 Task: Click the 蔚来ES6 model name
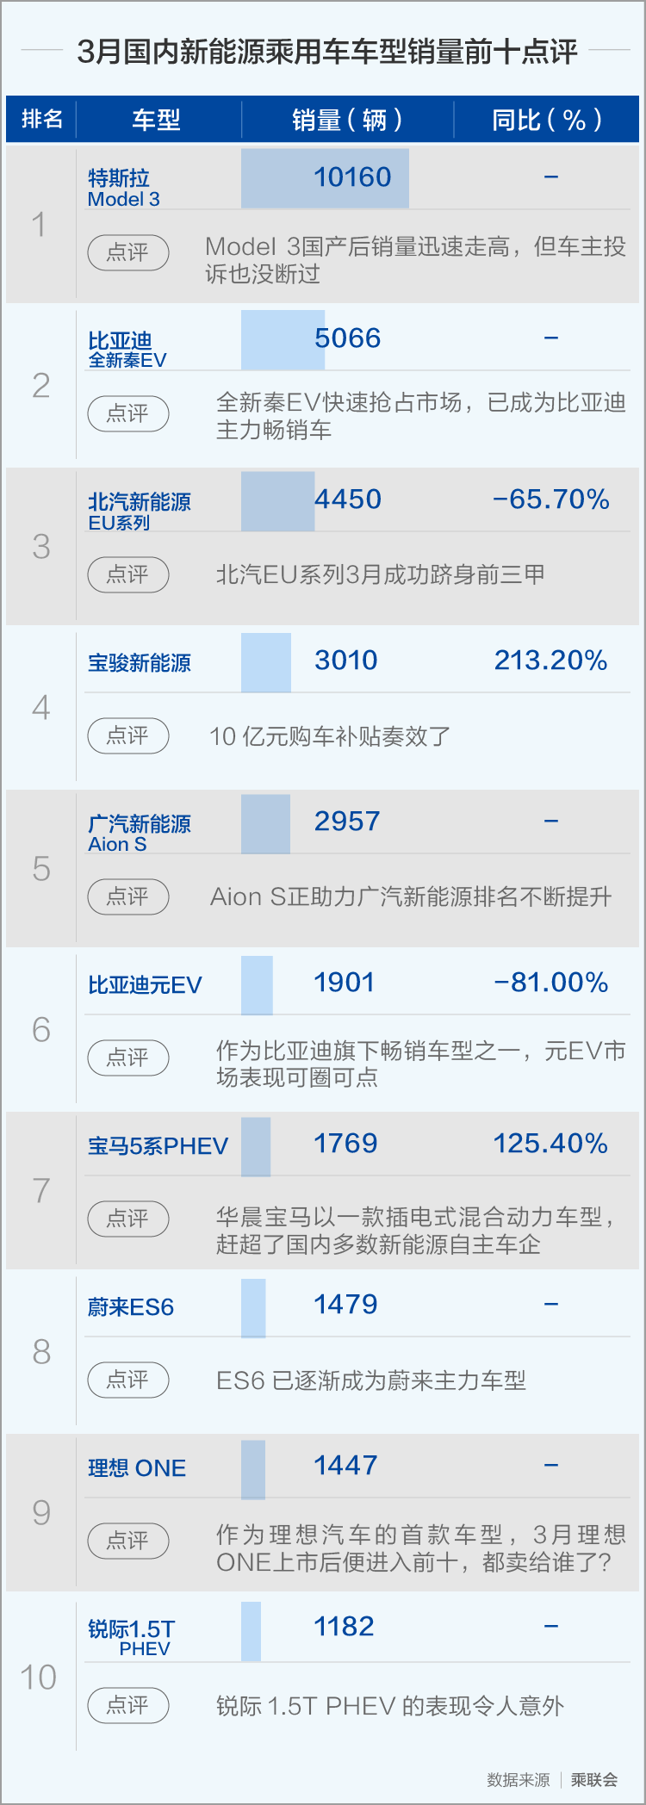pyautogui.click(x=131, y=1306)
